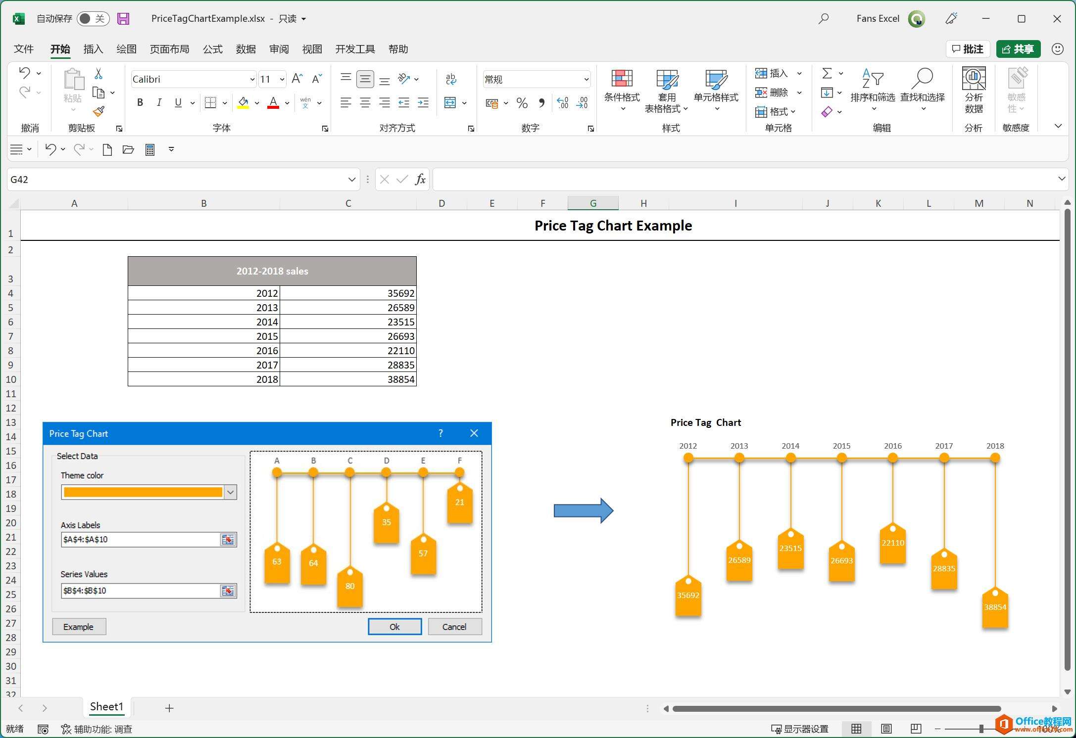Screen dimensions: 1076x738
Task: Click the Merge and Center icon
Action: click(x=450, y=102)
